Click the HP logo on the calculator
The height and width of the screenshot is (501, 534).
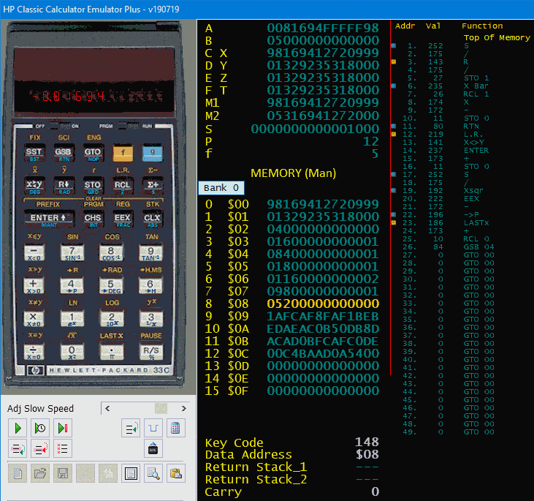pos(35,370)
